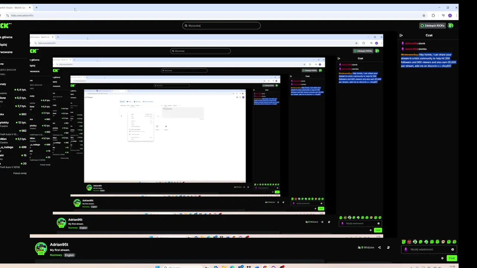Open the browser extensions puzzle icon
Image resolution: width=477 pixels, height=268 pixels.
(x=433, y=16)
